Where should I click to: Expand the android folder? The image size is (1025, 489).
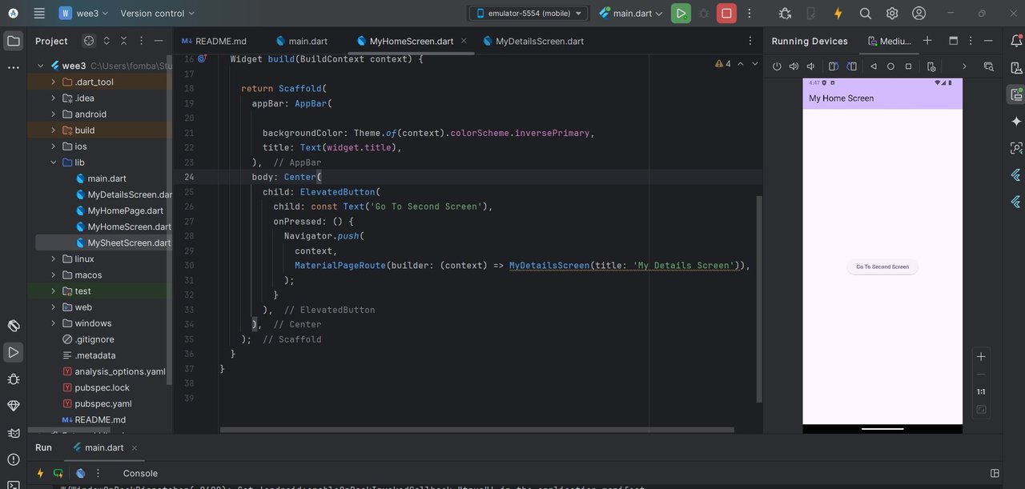(54, 114)
